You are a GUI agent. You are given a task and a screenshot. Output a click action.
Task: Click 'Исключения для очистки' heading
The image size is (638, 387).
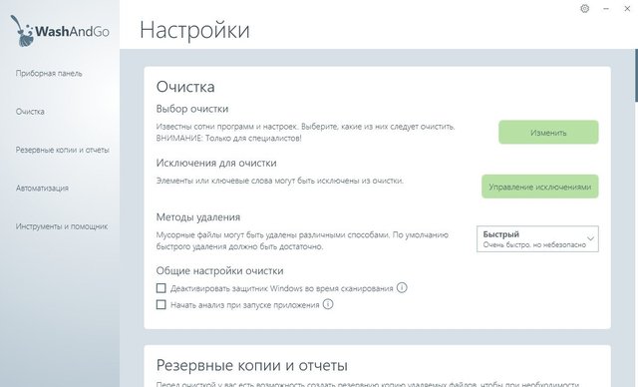click(216, 163)
